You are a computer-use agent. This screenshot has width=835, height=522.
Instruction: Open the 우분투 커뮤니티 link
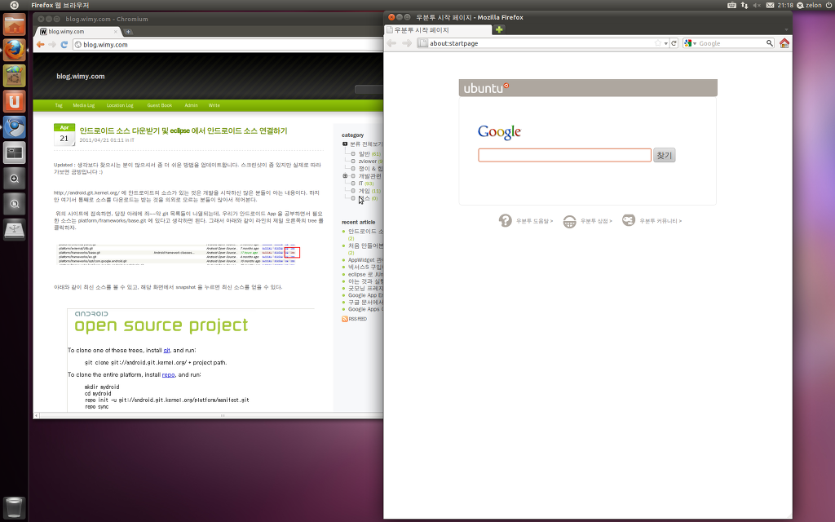[x=660, y=221]
